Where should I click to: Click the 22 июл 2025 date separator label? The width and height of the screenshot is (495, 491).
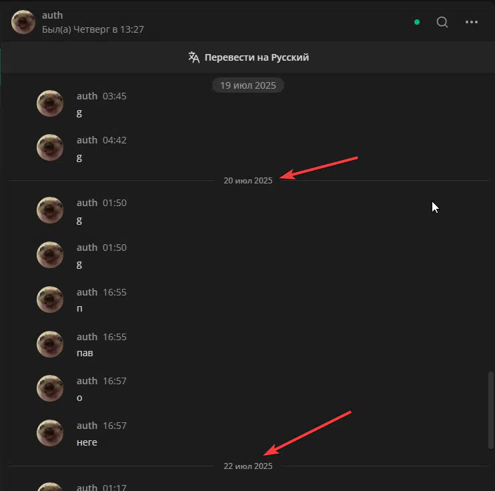coord(248,466)
